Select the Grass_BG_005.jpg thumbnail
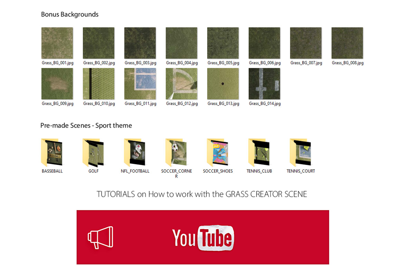 tap(223, 43)
